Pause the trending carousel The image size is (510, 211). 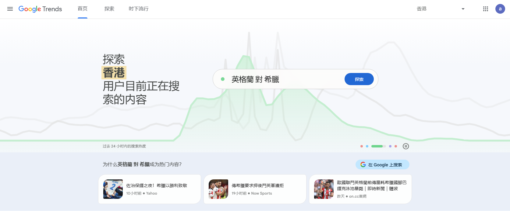(406, 146)
